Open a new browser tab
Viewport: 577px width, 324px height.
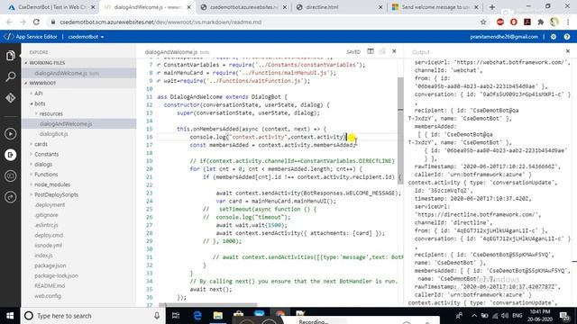click(492, 7)
